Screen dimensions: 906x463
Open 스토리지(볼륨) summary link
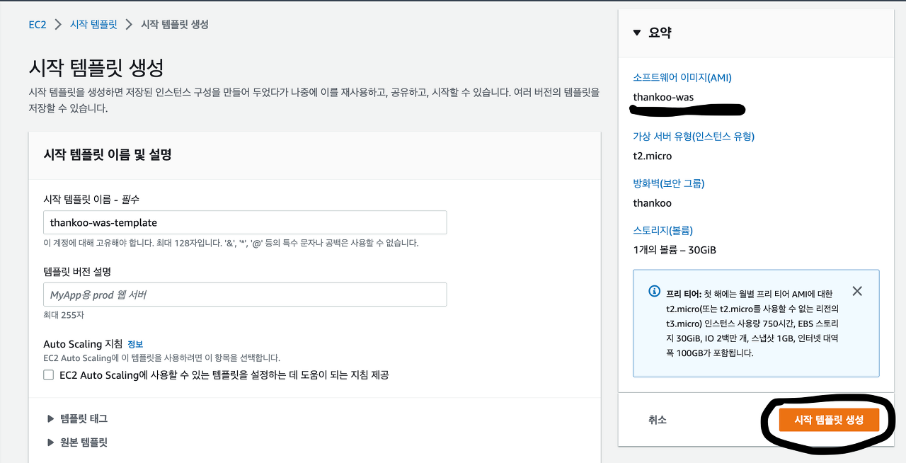tap(663, 230)
